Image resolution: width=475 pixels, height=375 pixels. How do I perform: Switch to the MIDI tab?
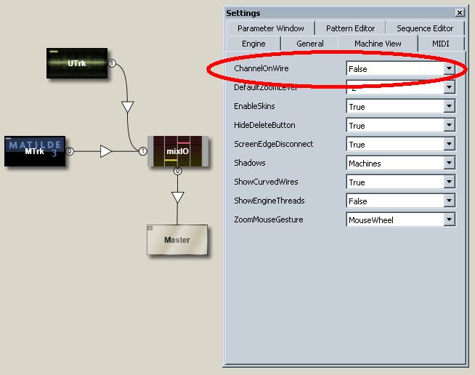441,44
